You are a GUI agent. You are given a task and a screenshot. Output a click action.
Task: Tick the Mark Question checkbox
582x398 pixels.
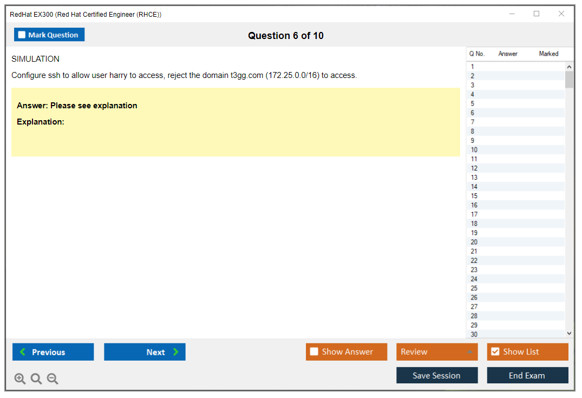coord(22,35)
